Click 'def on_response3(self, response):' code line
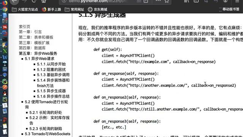 (x=127, y=121)
